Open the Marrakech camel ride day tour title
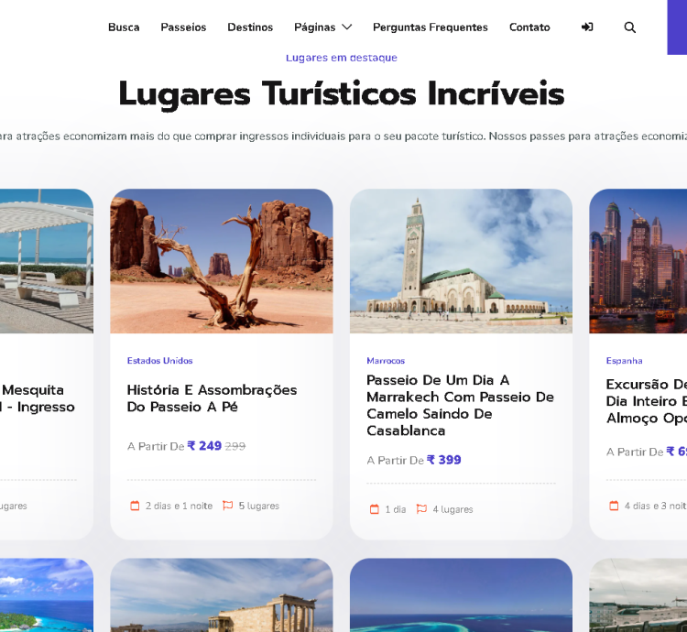The height and width of the screenshot is (632, 687). coord(460,405)
